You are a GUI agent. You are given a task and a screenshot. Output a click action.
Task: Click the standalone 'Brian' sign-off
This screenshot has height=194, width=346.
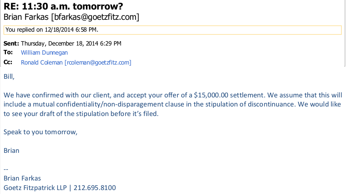(11, 150)
